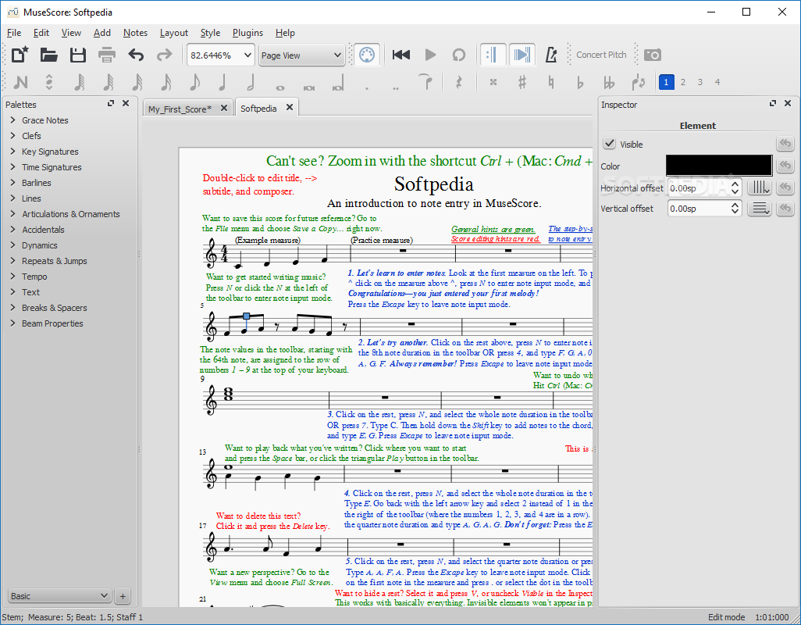The width and height of the screenshot is (801, 625).
Task: Rewind playback to start
Action: click(x=401, y=55)
